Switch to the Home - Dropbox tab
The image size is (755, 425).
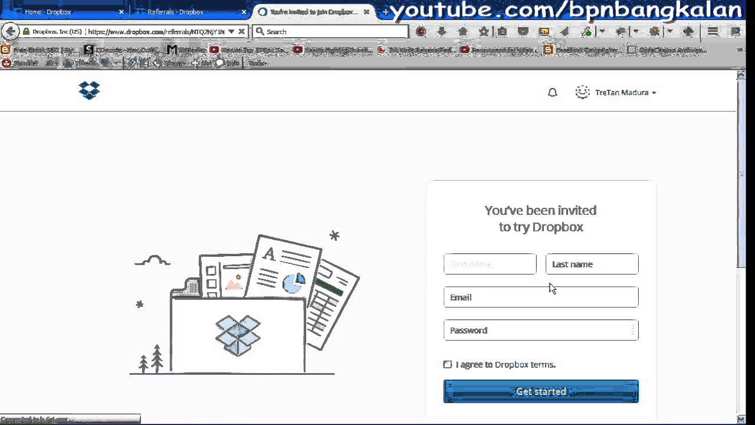point(65,12)
